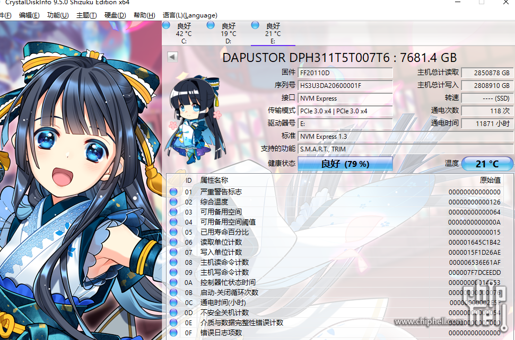Open the 功能(U) menu
The width and height of the screenshot is (515, 340).
[x=58, y=15]
